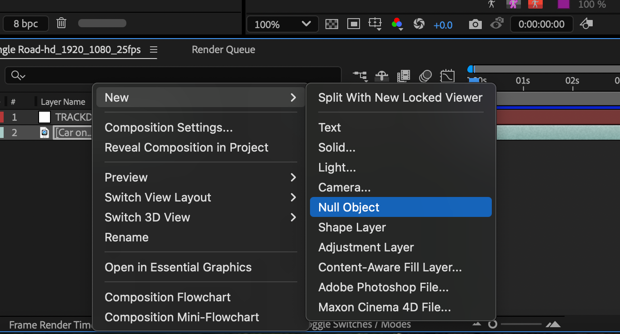Viewport: 620px width, 334px height.
Task: Click the RGB show channel icon
Action: (x=397, y=25)
